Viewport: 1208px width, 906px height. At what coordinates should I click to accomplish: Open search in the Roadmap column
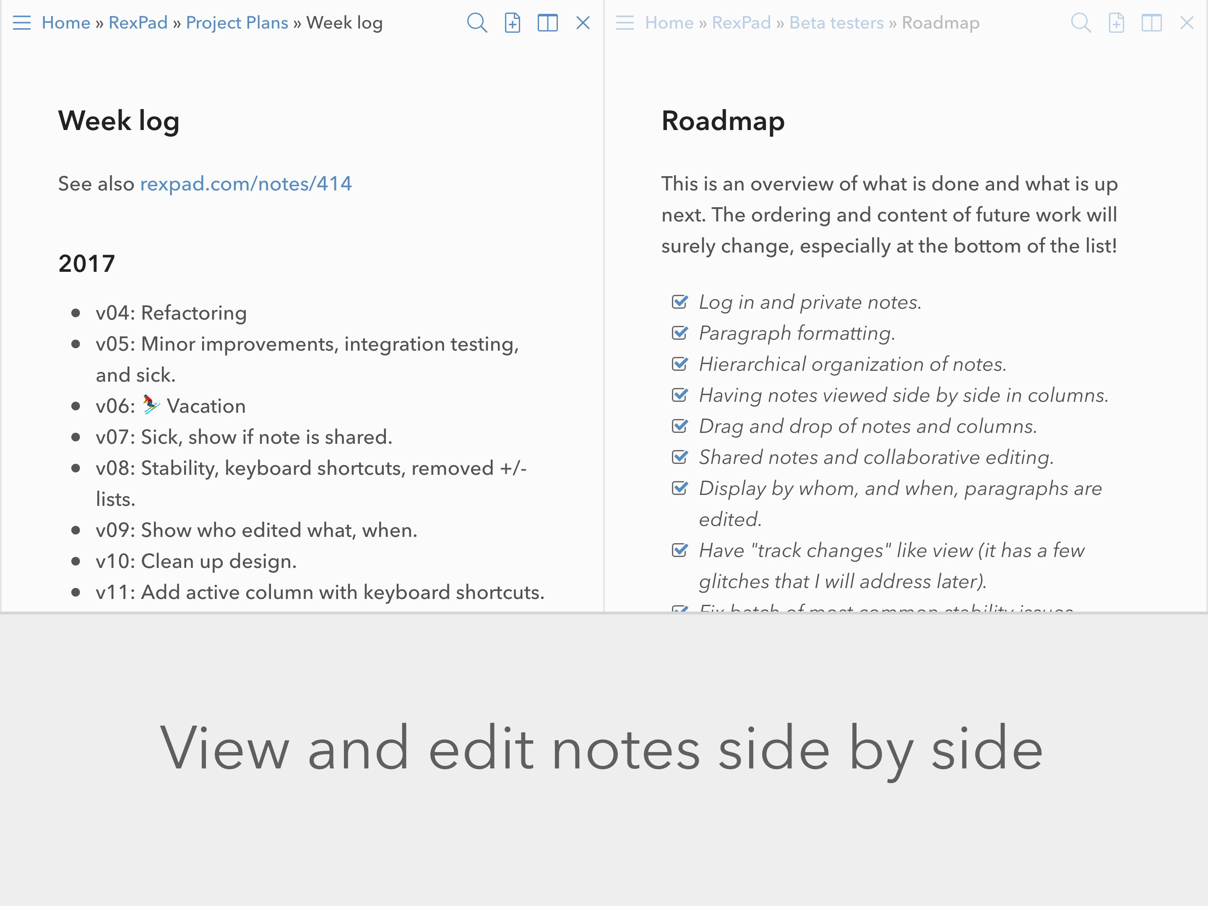1081,23
